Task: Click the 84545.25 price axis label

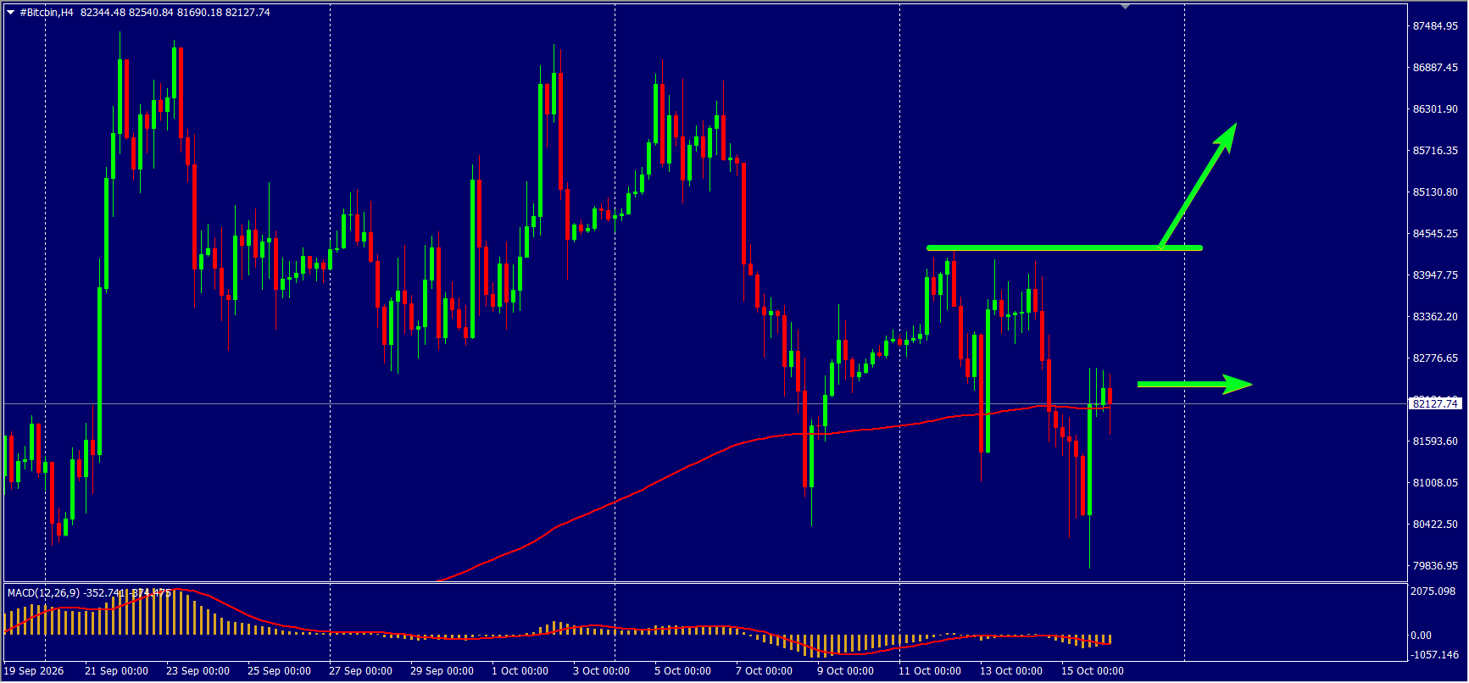Action: click(1435, 234)
